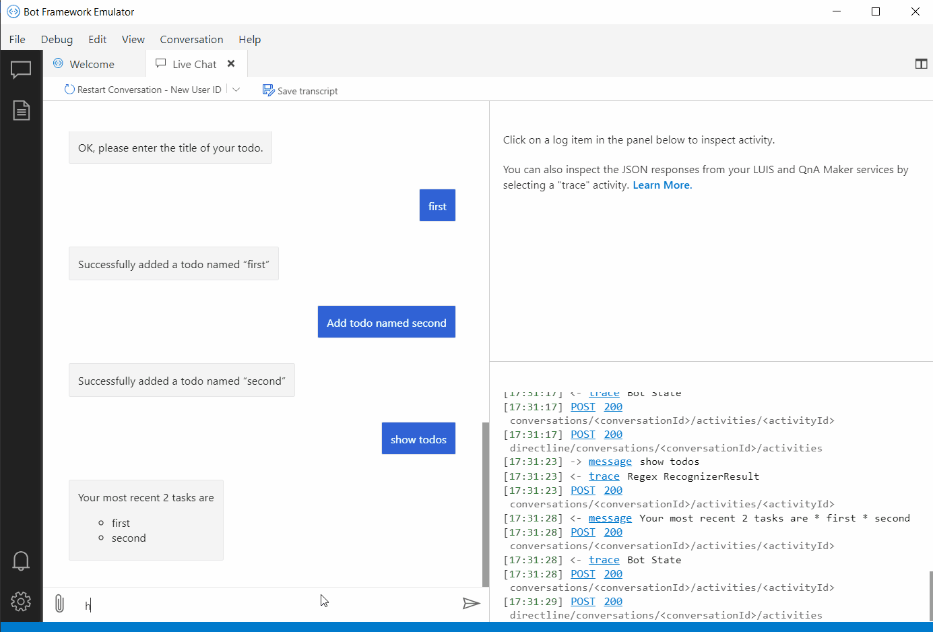Send the message with the arrow icon
The width and height of the screenshot is (933, 632).
tap(471, 604)
